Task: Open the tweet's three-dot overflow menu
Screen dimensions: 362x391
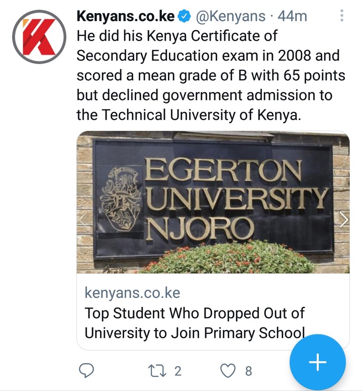Action: [342, 17]
